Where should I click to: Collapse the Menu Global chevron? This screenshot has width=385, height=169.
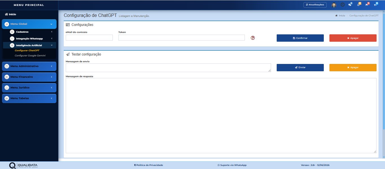51,24
